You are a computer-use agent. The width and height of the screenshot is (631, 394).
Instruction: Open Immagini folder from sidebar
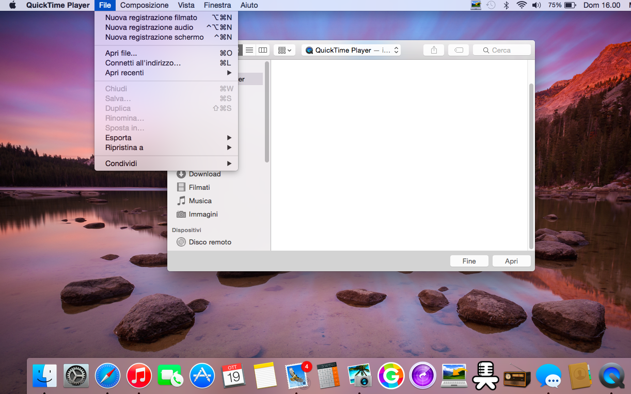(203, 214)
